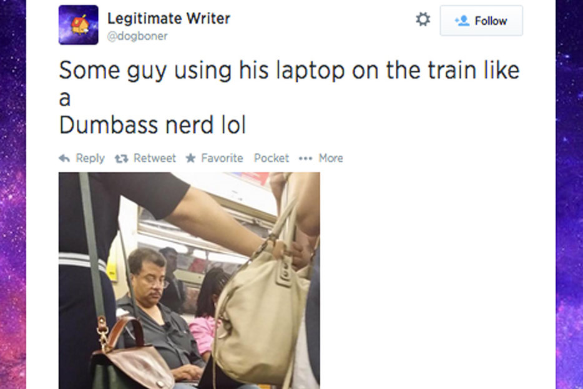Click the "Dumbass nerd lol" text line
This screenshot has width=583, height=389.
(152, 125)
